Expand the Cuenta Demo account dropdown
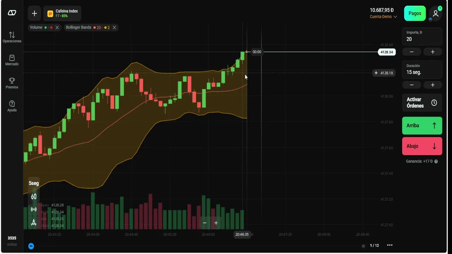 coord(383,17)
